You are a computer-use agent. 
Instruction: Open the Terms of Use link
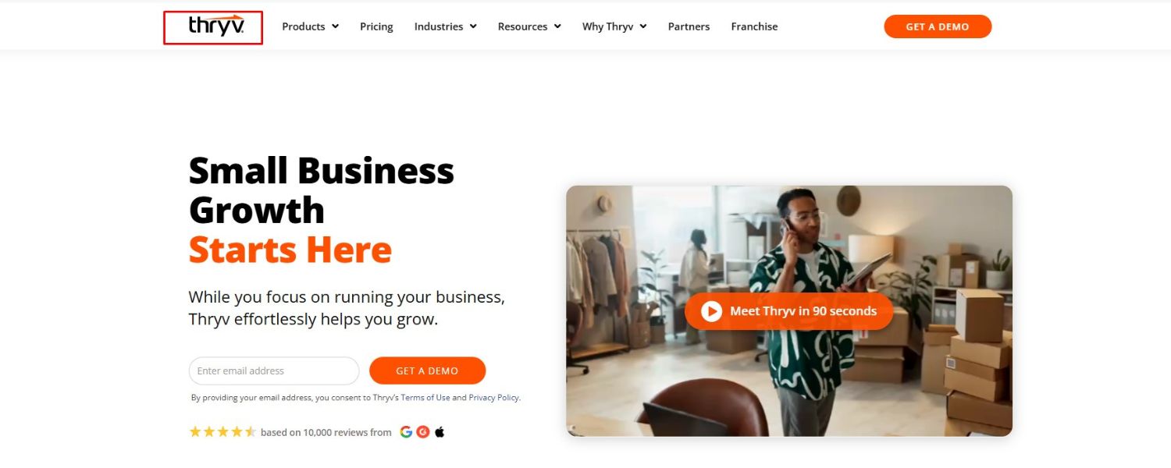(x=425, y=398)
